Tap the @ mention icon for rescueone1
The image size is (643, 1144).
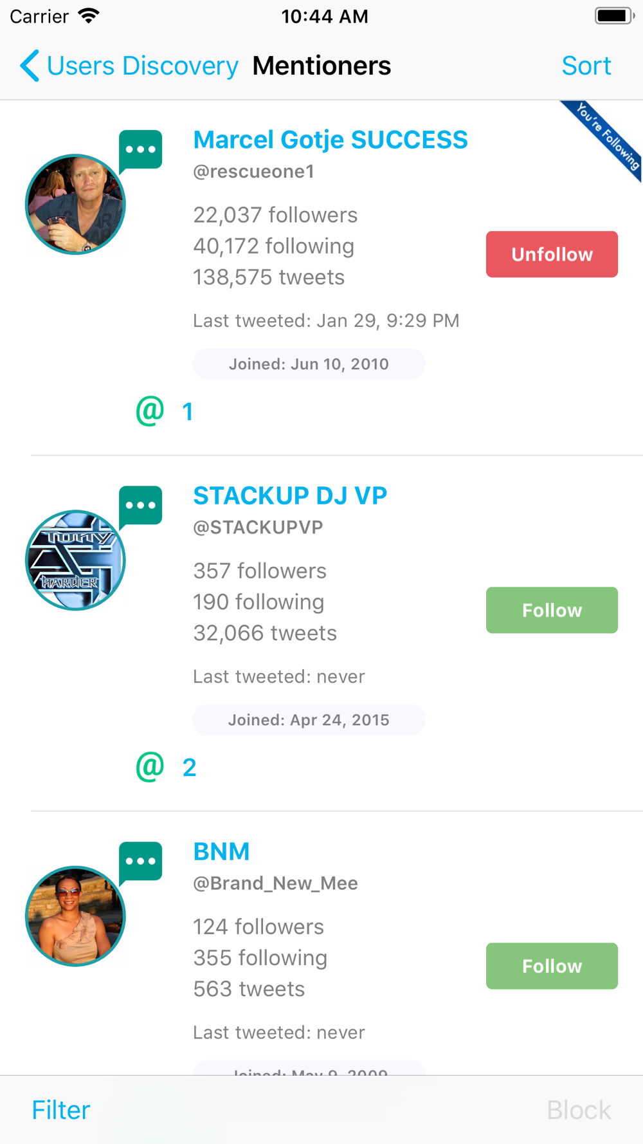point(150,411)
